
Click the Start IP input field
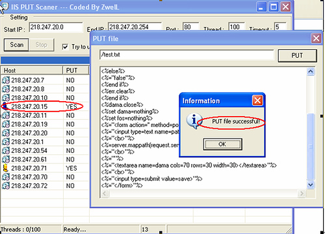56,27
